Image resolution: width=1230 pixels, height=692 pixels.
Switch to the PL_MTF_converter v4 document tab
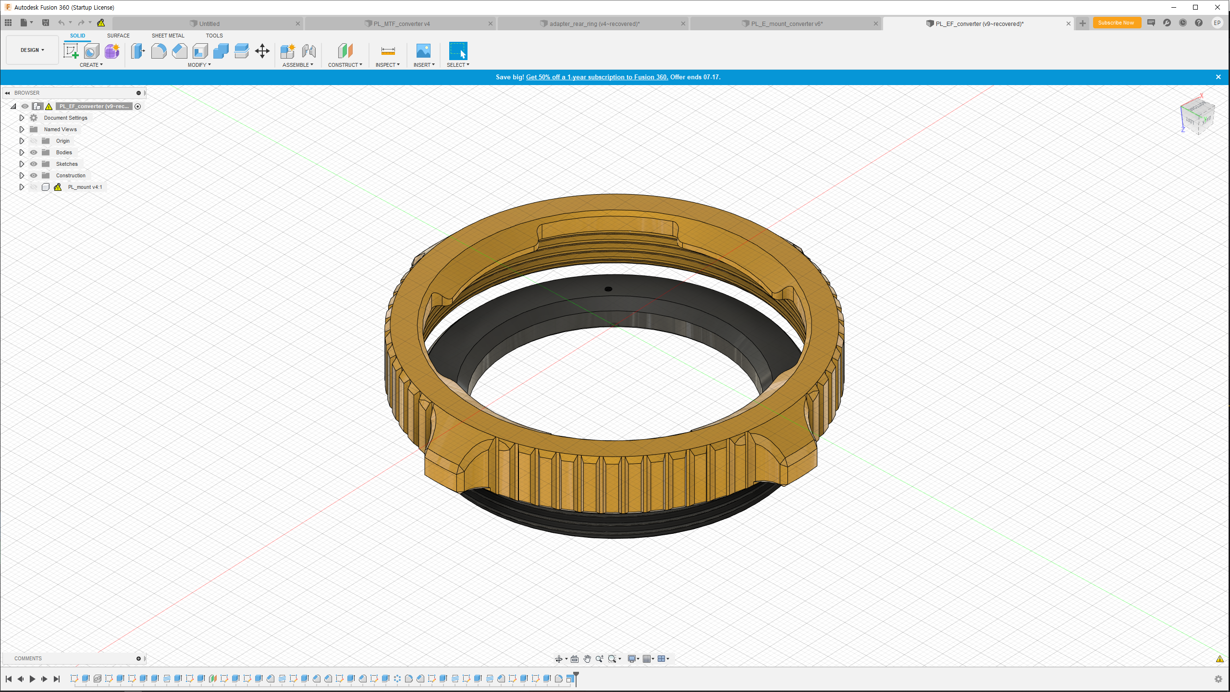pyautogui.click(x=401, y=24)
